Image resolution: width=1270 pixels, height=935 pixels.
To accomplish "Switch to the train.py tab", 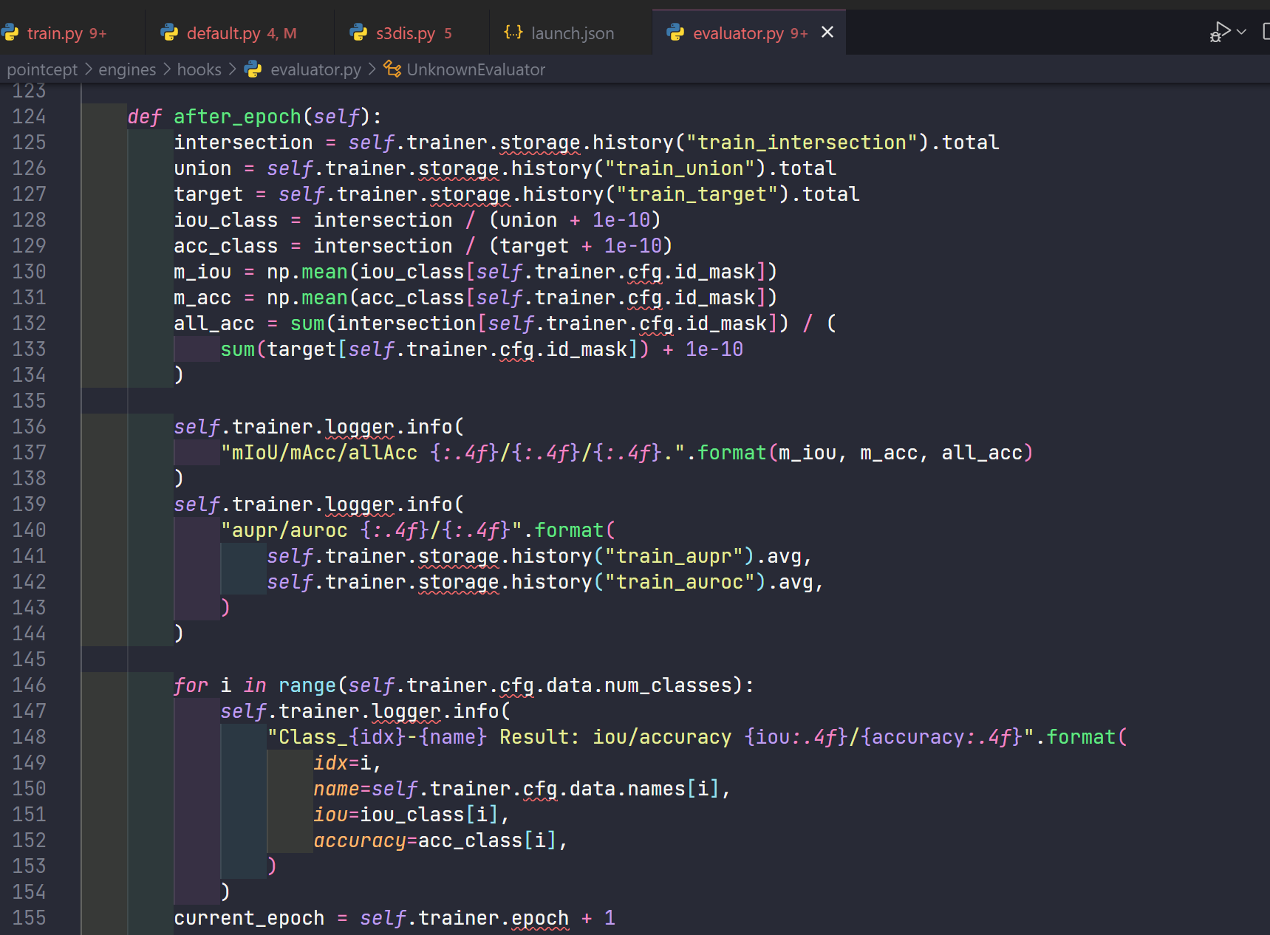I will 66,33.
